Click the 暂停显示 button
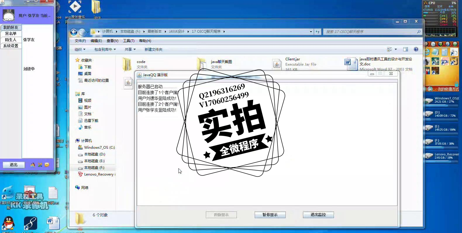This screenshot has width=462, height=233. (x=270, y=215)
